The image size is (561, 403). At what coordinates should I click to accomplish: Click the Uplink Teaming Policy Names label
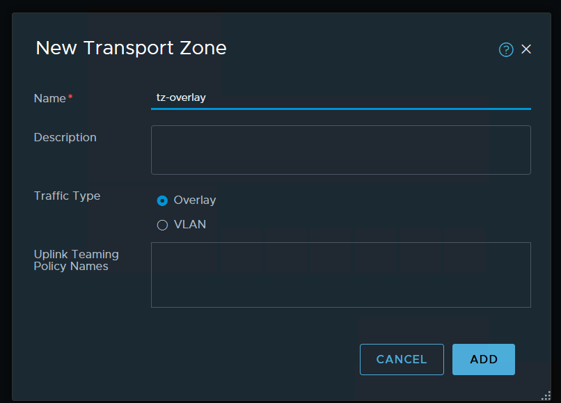point(76,260)
